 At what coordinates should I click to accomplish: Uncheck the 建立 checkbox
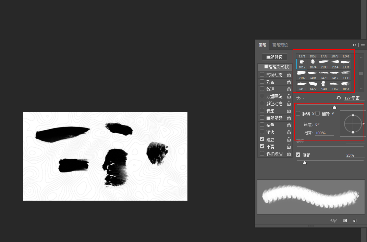[262, 139]
